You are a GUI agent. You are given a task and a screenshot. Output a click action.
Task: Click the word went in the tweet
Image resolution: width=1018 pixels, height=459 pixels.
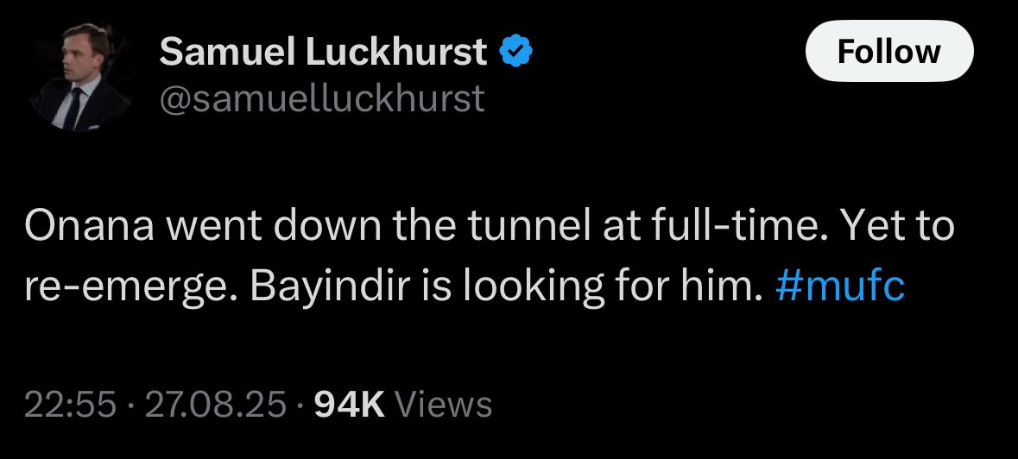click(218, 226)
